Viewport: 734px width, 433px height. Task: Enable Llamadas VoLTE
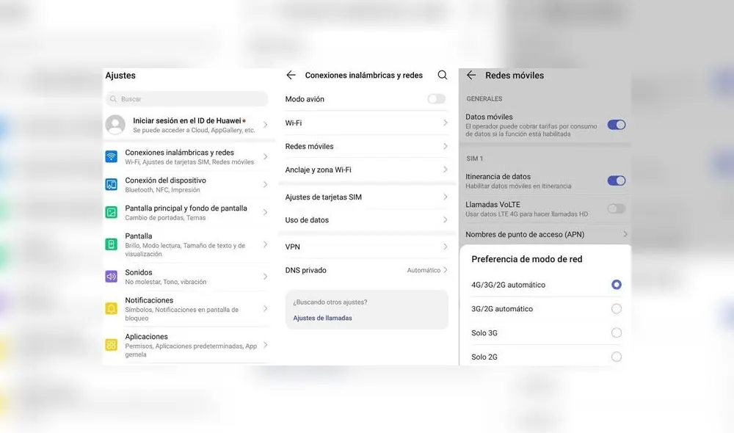pos(615,208)
